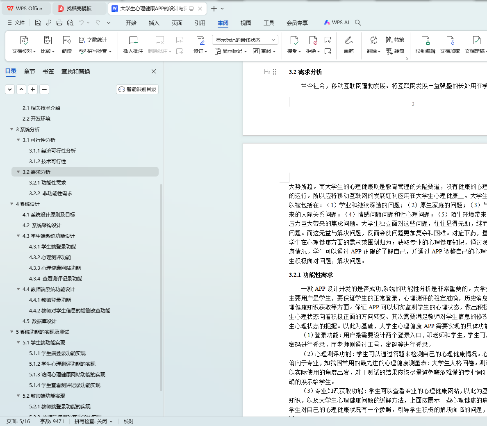Click the collapse outline level minus button
487x426 pixels.
click(x=44, y=89)
